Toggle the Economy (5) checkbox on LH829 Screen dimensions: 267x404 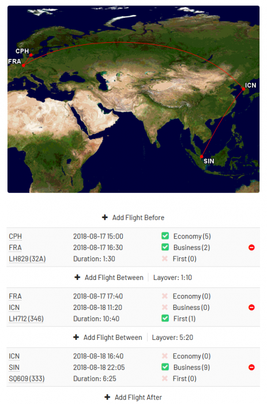165,235
